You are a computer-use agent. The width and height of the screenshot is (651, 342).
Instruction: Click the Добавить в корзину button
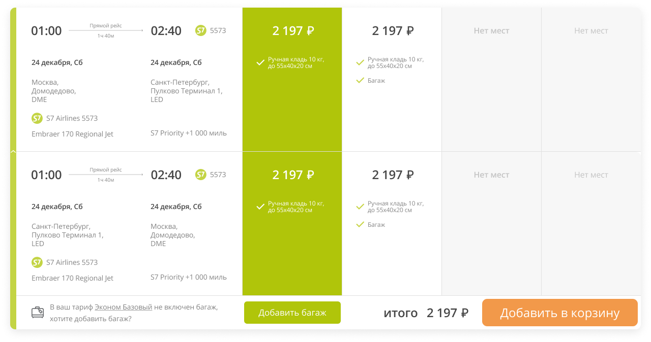point(560,313)
